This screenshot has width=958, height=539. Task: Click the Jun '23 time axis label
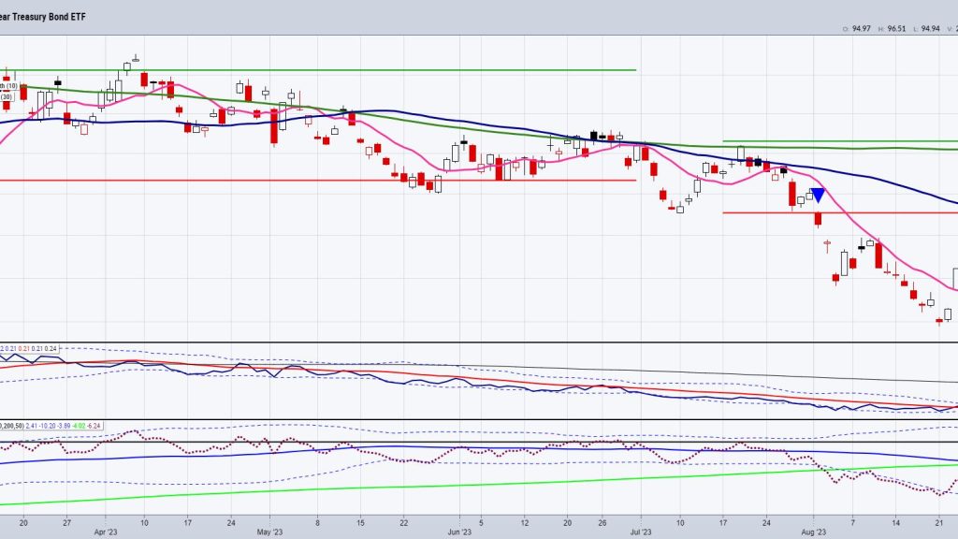(459, 530)
